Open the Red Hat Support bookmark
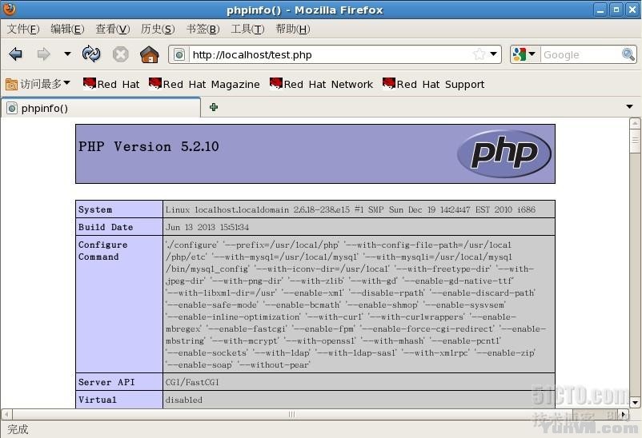The width and height of the screenshot is (642, 438). pos(433,84)
